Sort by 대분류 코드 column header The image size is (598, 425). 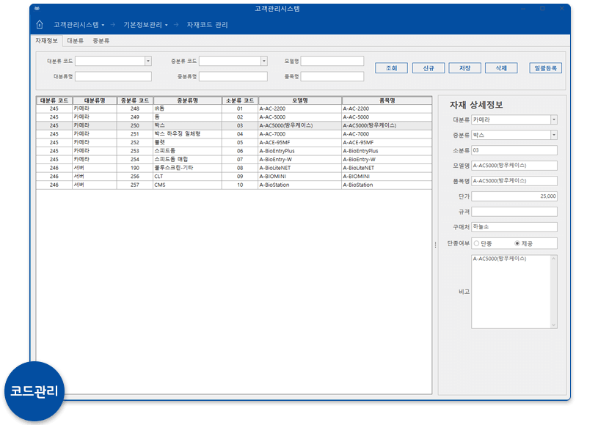54,100
